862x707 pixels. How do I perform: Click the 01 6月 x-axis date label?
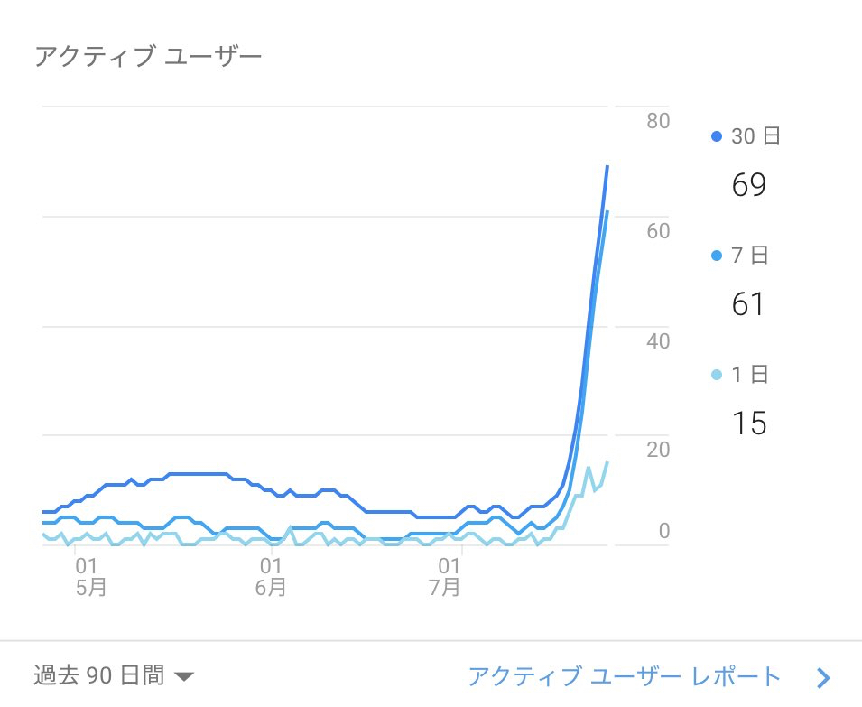[x=271, y=577]
